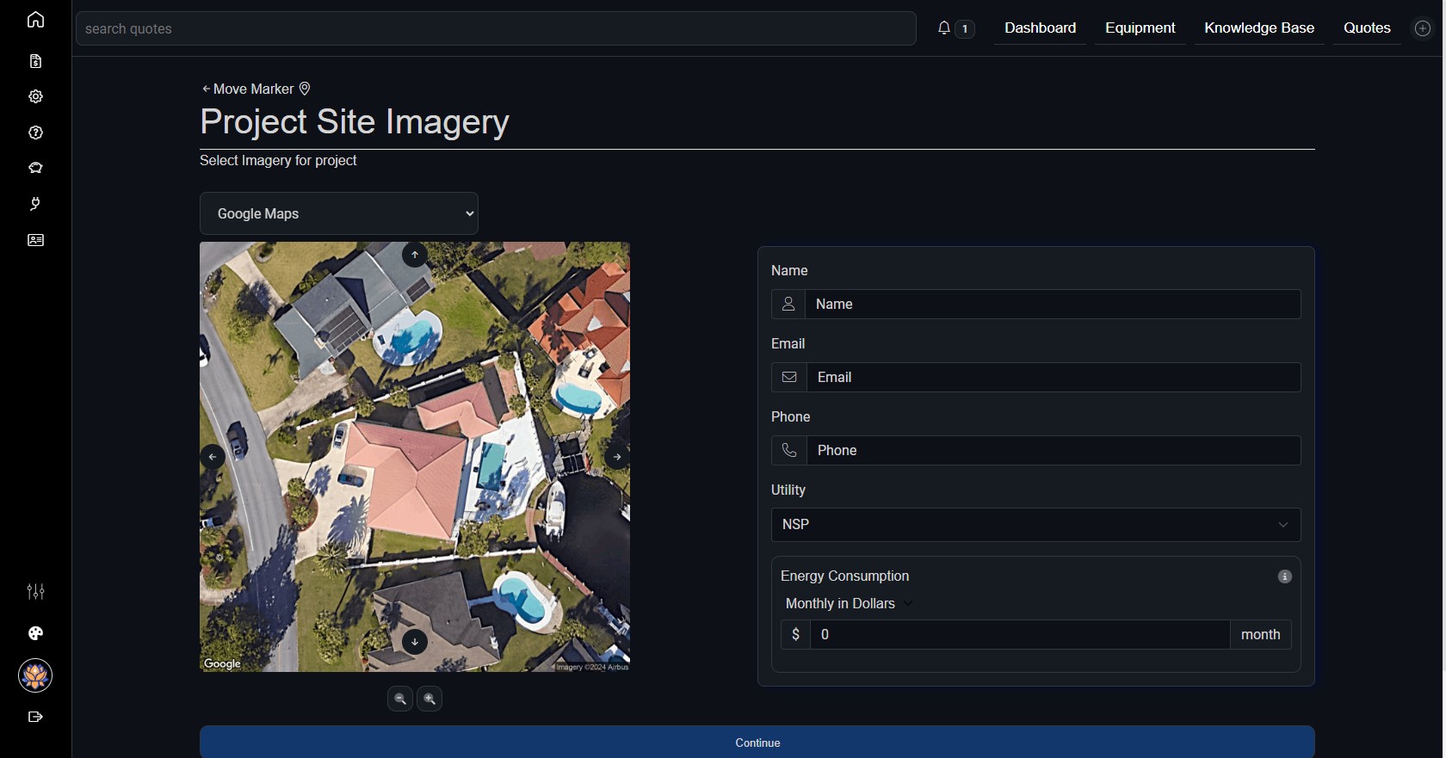
Task: Zoom out the site imagery
Action: click(x=400, y=699)
